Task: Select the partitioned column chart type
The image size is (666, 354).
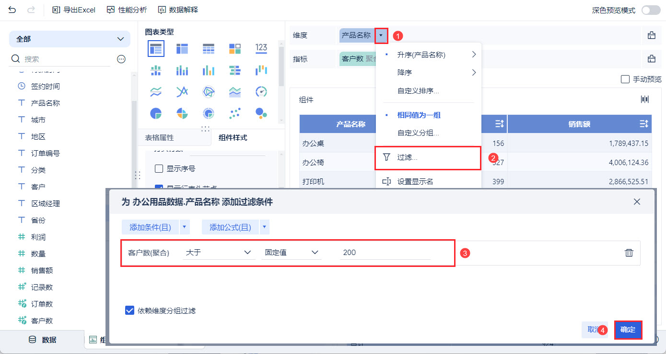Action: (155, 70)
